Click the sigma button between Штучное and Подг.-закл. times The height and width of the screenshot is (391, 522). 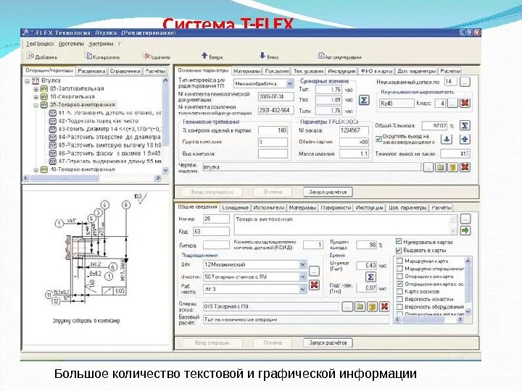tap(370, 277)
